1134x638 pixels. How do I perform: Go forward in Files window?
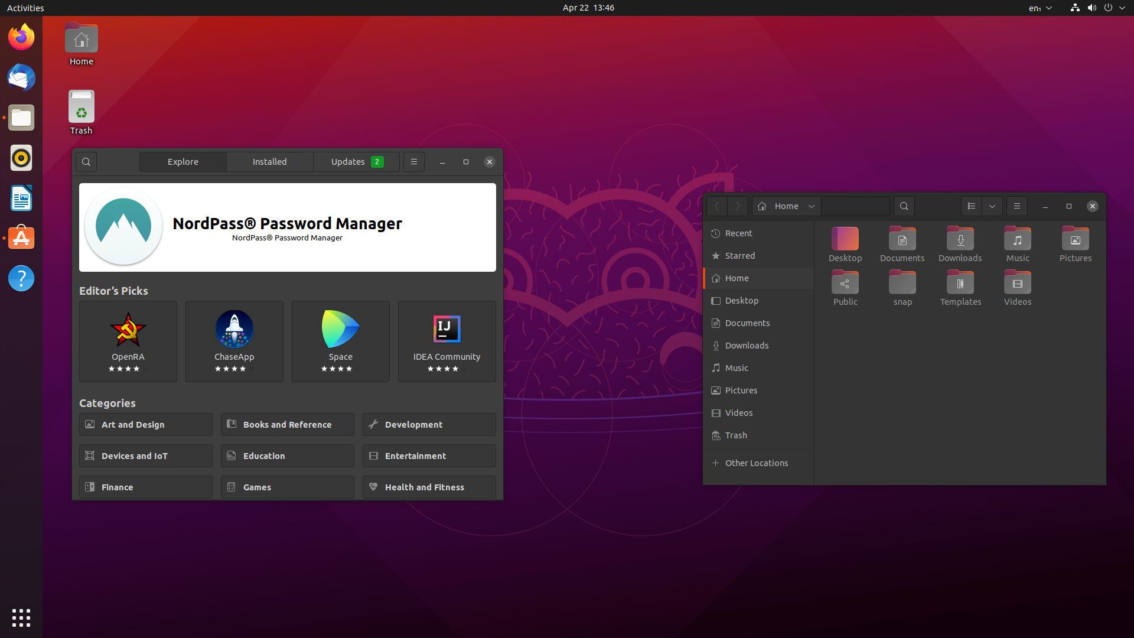tap(738, 206)
